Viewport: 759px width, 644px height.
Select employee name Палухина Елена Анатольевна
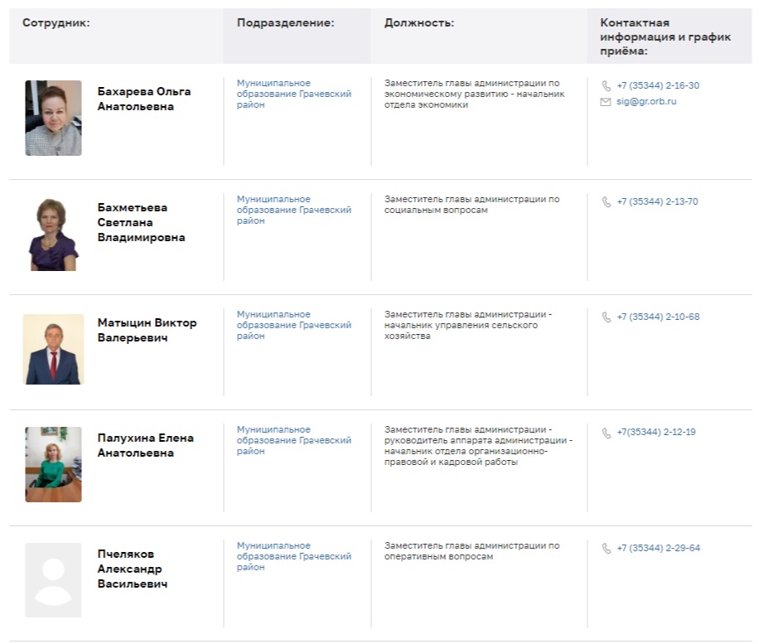click(145, 446)
